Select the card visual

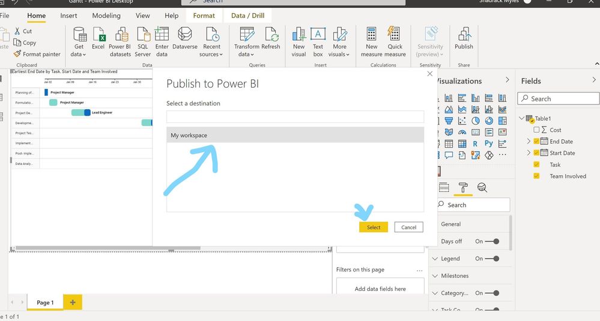pyautogui.click(x=476, y=132)
